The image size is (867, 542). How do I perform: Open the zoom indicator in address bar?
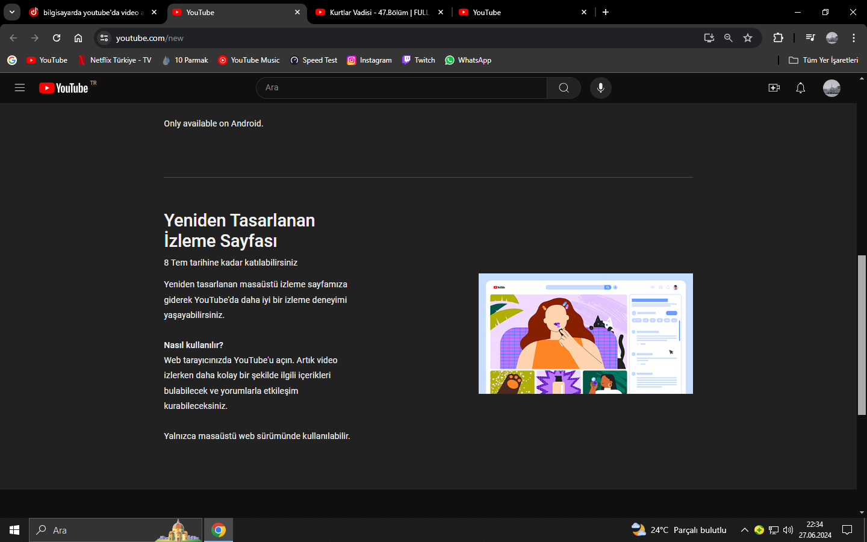pyautogui.click(x=729, y=38)
